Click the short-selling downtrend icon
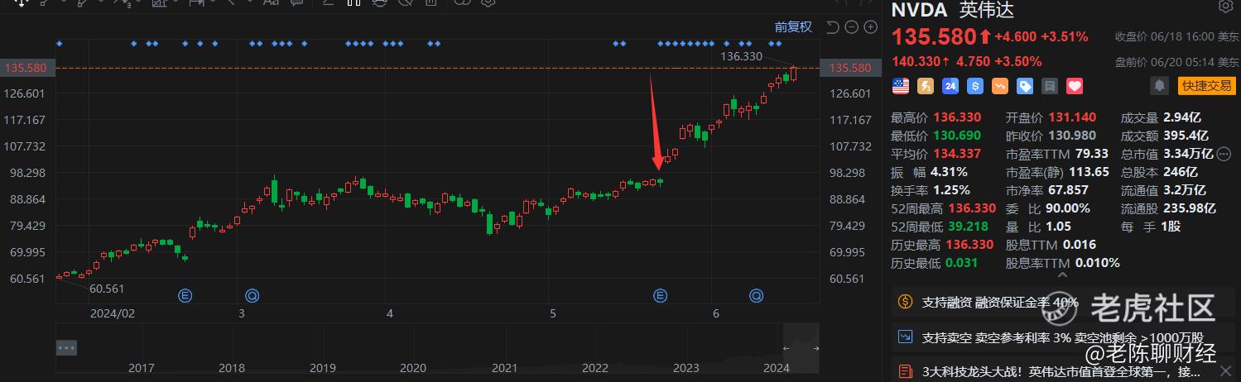Viewport: 1241px width, 382px height. 906,337
